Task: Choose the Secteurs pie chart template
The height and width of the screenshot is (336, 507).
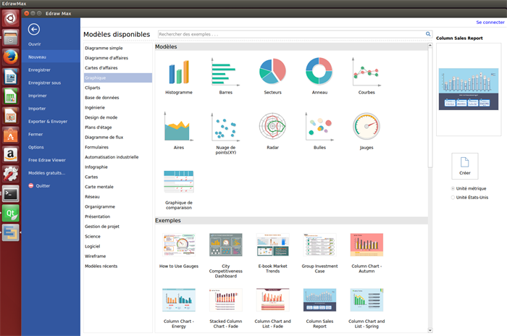Action: click(x=272, y=76)
